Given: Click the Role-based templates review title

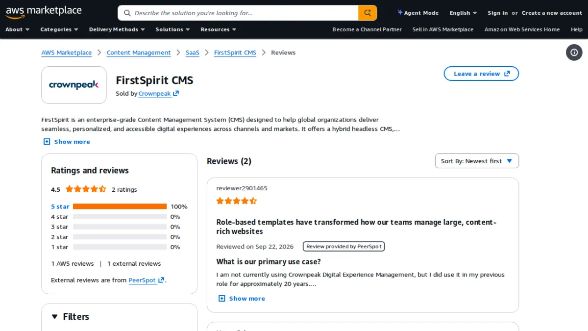Looking at the screenshot, I should tap(357, 227).
